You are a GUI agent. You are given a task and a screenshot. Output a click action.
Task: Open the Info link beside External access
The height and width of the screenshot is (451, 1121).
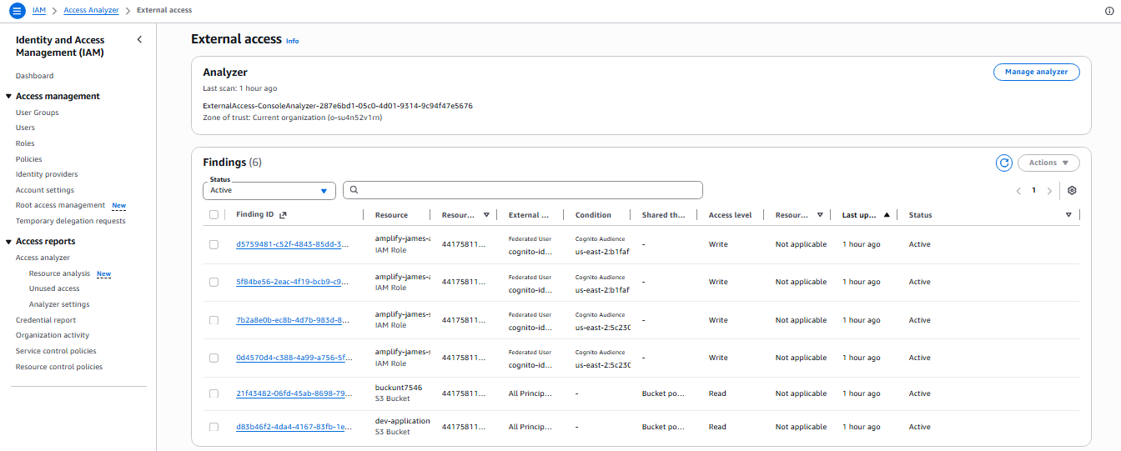tap(292, 41)
